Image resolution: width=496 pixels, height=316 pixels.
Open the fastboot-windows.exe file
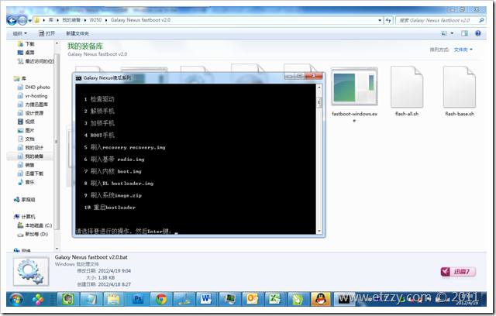pyautogui.click(x=354, y=94)
